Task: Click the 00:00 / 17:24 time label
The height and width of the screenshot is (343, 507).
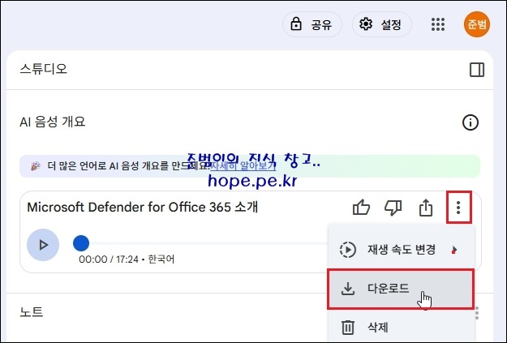Action: pyautogui.click(x=109, y=259)
